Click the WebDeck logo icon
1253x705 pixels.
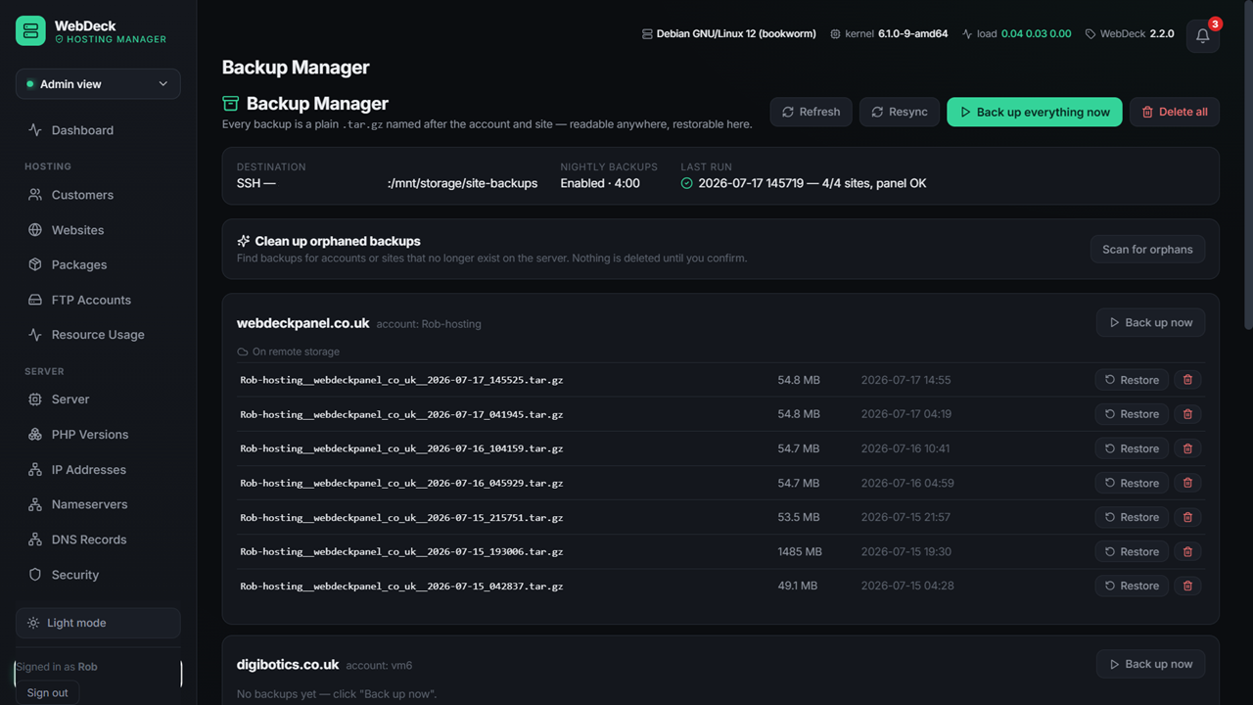(x=30, y=30)
